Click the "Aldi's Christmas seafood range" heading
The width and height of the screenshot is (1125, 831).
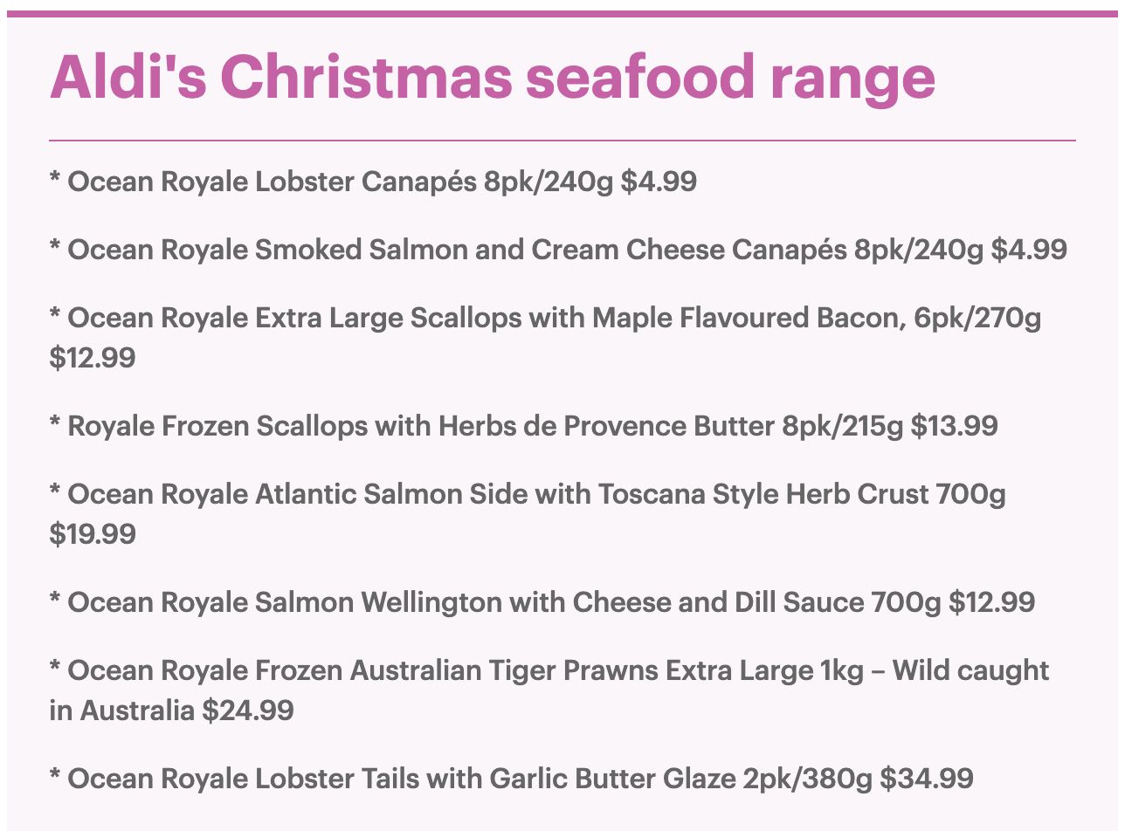coord(492,78)
